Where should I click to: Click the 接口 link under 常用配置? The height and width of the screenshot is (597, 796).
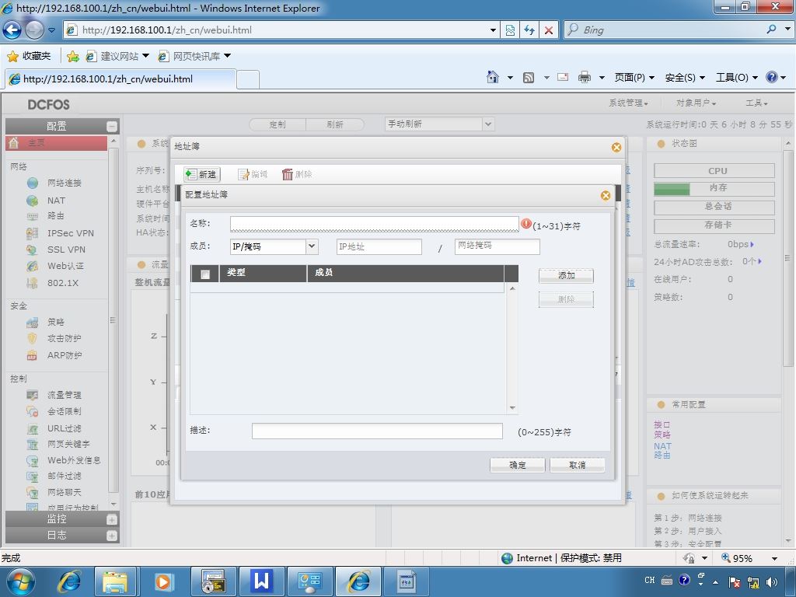pyautogui.click(x=662, y=424)
